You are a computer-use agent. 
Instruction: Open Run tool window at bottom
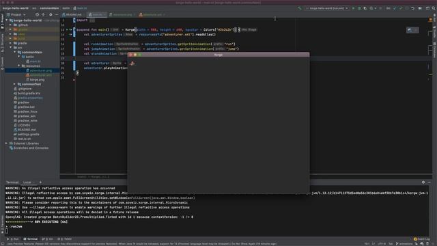tap(13, 239)
